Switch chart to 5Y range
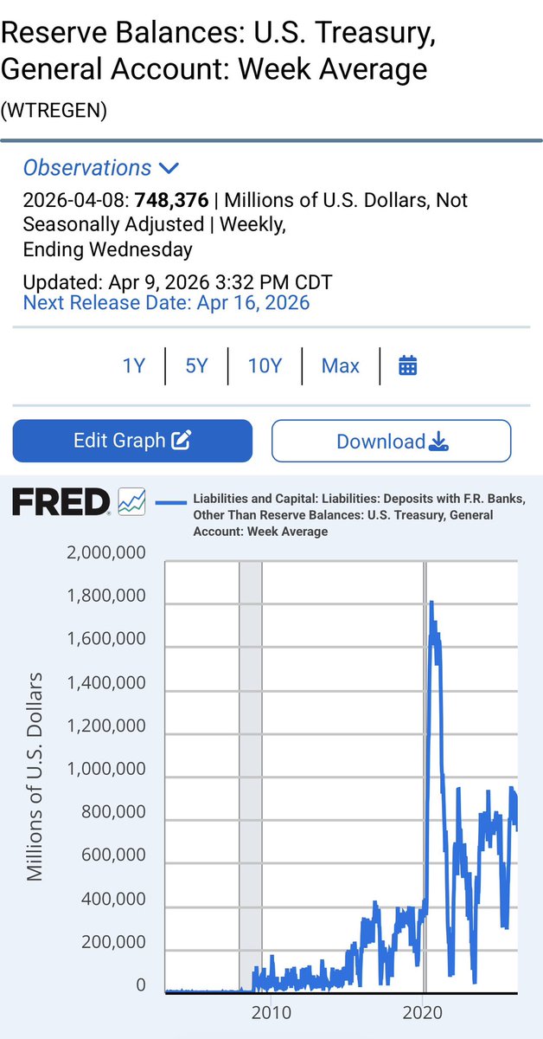This screenshot has width=543, height=1039. coord(197,365)
